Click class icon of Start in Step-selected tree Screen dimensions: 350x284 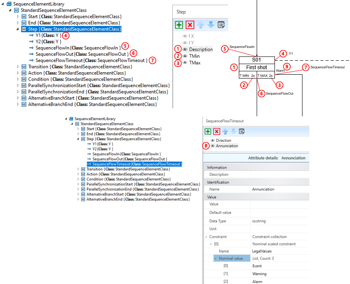pyautogui.click(x=24, y=17)
